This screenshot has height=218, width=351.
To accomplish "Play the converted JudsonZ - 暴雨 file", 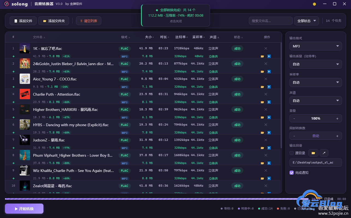I will [269, 148].
